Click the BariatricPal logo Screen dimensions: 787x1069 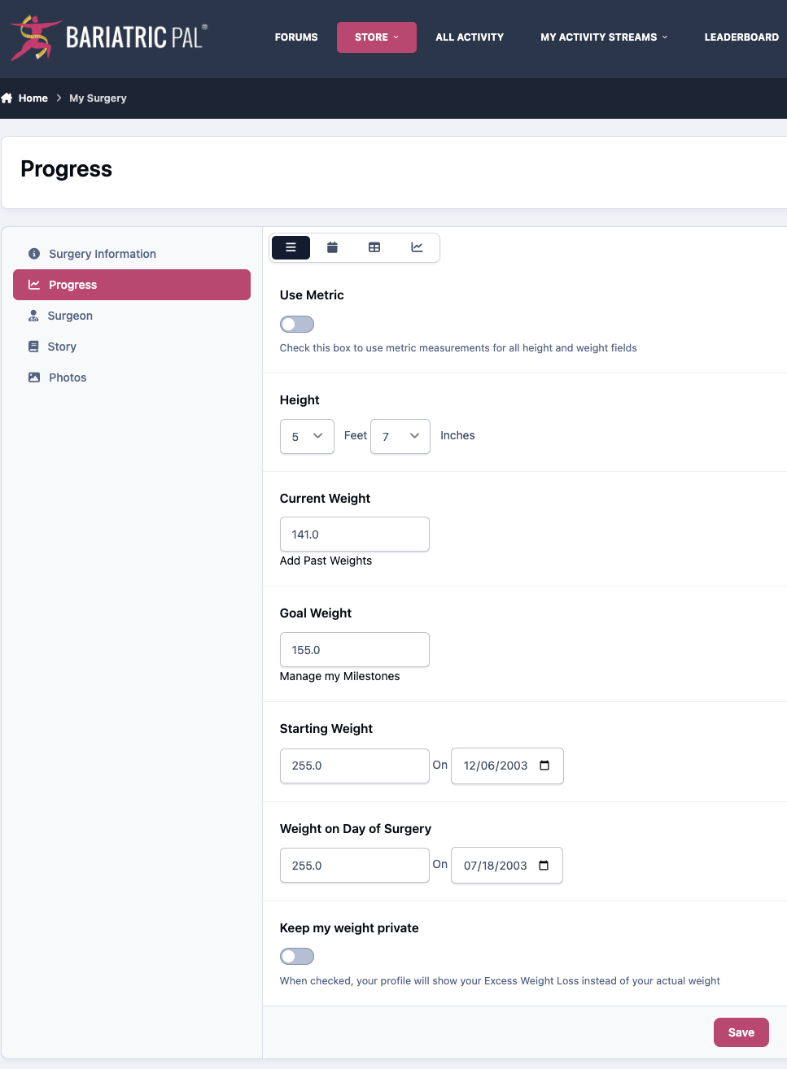click(109, 37)
